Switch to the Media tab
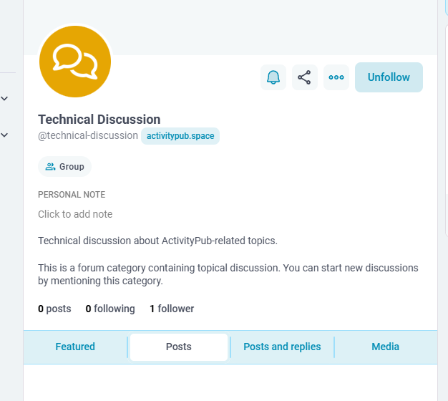The width and height of the screenshot is (448, 401). (x=385, y=347)
